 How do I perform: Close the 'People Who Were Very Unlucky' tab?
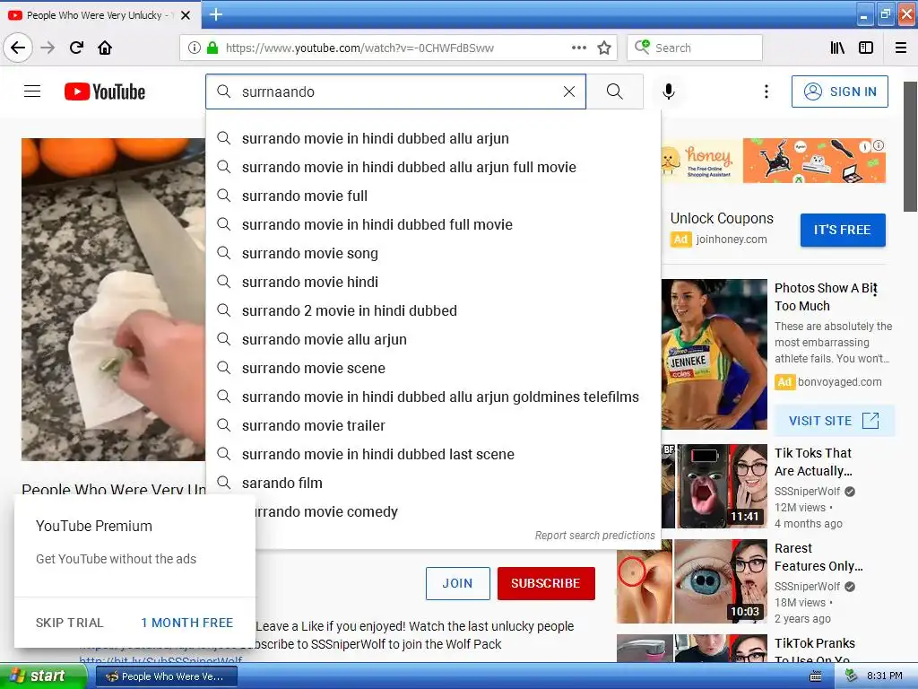(186, 15)
